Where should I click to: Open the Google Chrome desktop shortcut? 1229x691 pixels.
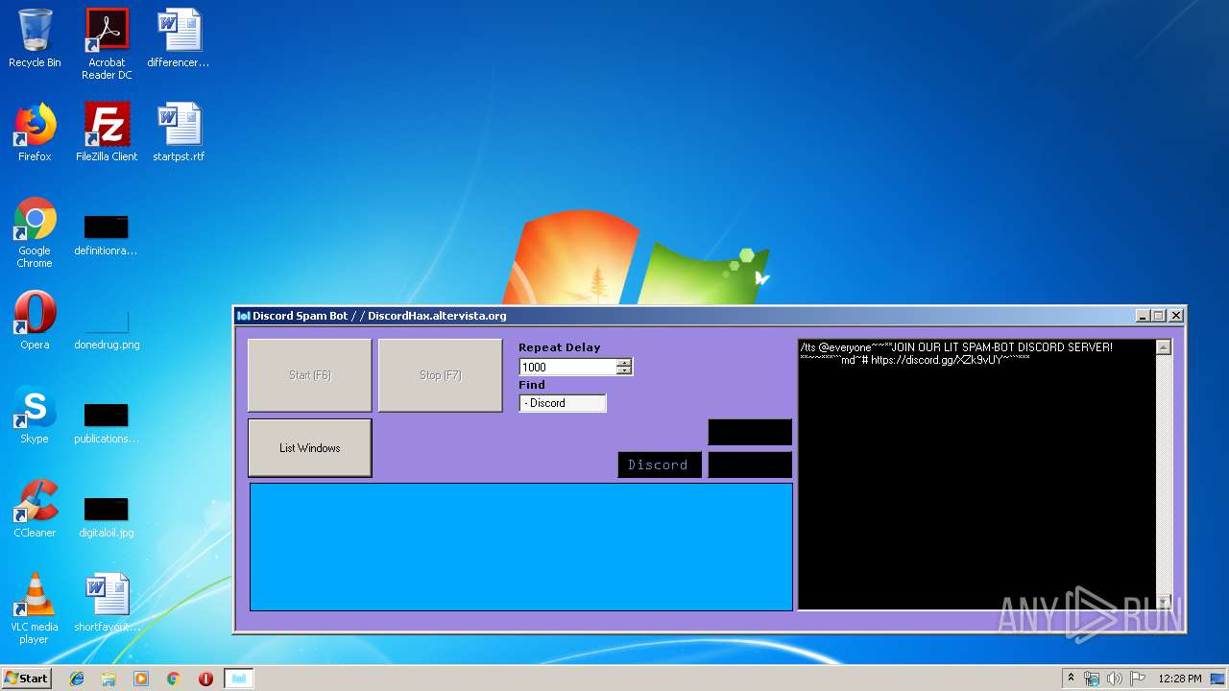(x=35, y=232)
